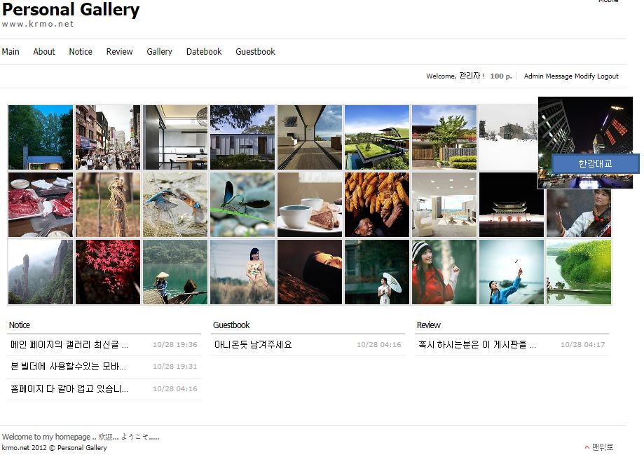Open the first Notice post dated 10/28 19:36
This screenshot has width=644, height=455.
pos(69,344)
